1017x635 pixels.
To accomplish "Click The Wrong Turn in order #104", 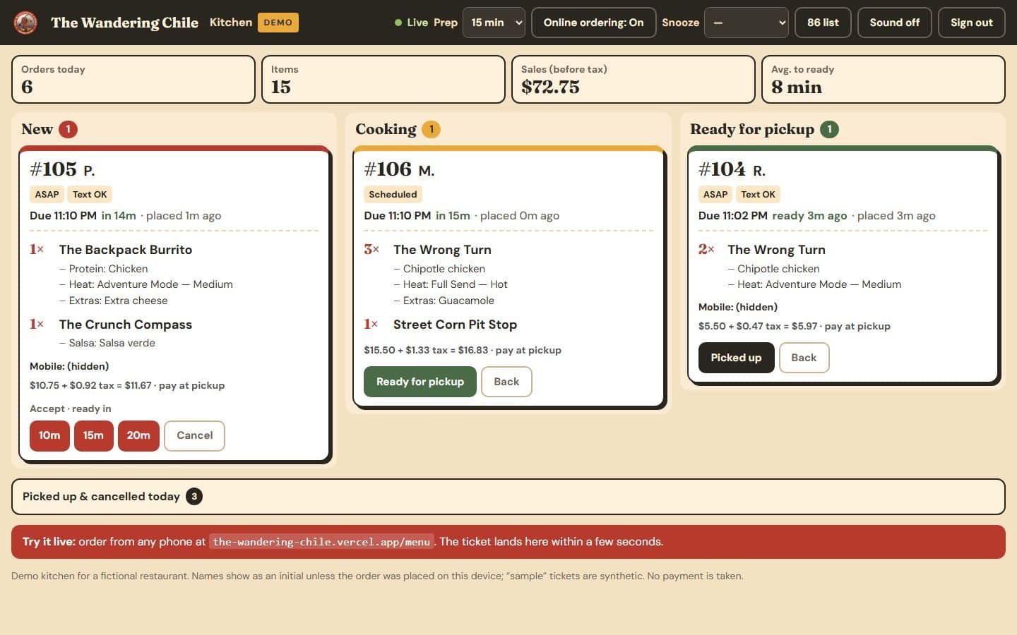I will (776, 250).
